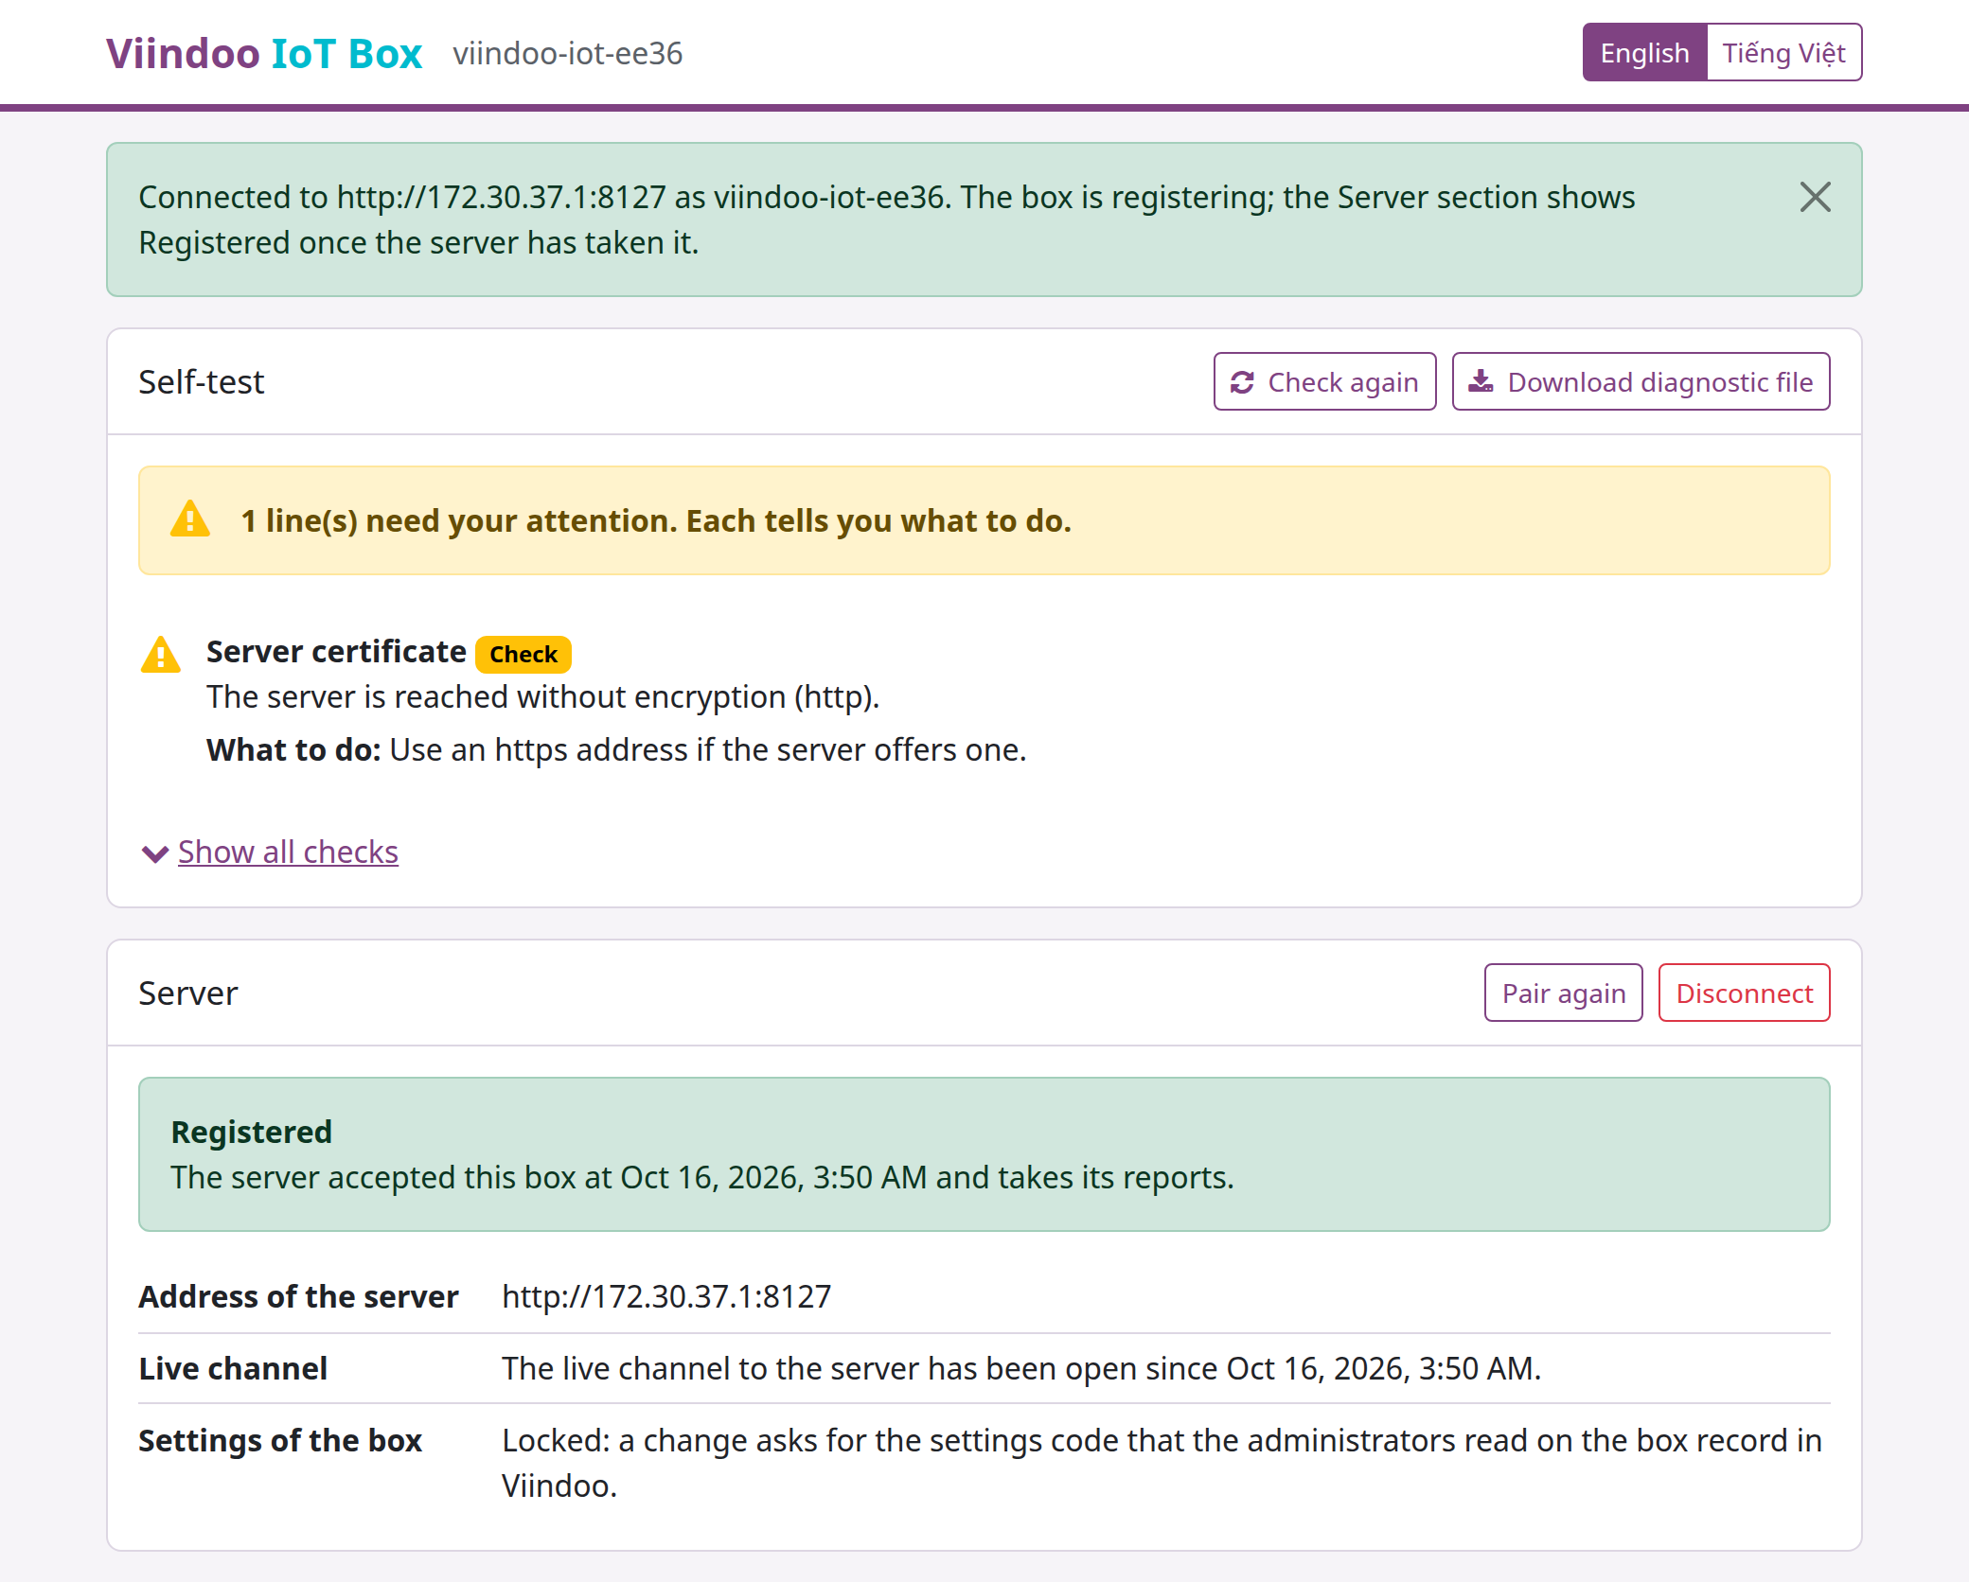Viewport: 1969px width, 1582px height.
Task: Click the warning triangle in the yellow banner
Action: (190, 519)
